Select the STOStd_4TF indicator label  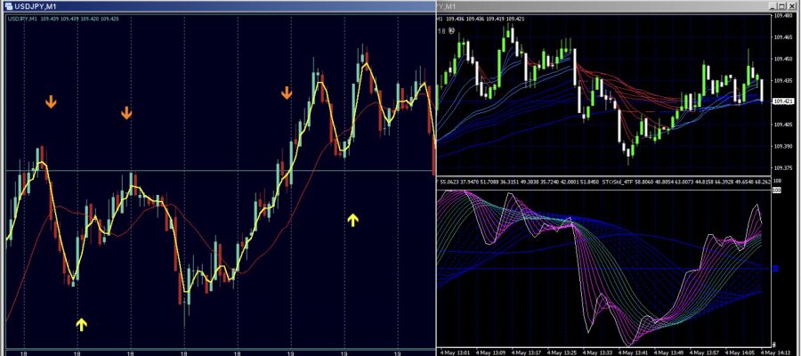[x=618, y=182]
